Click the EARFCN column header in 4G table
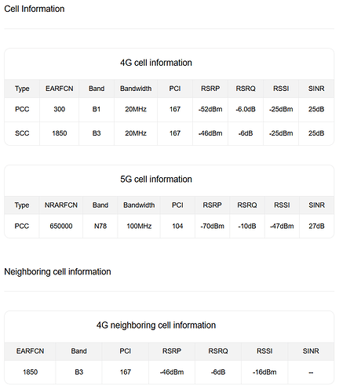 click(60, 89)
